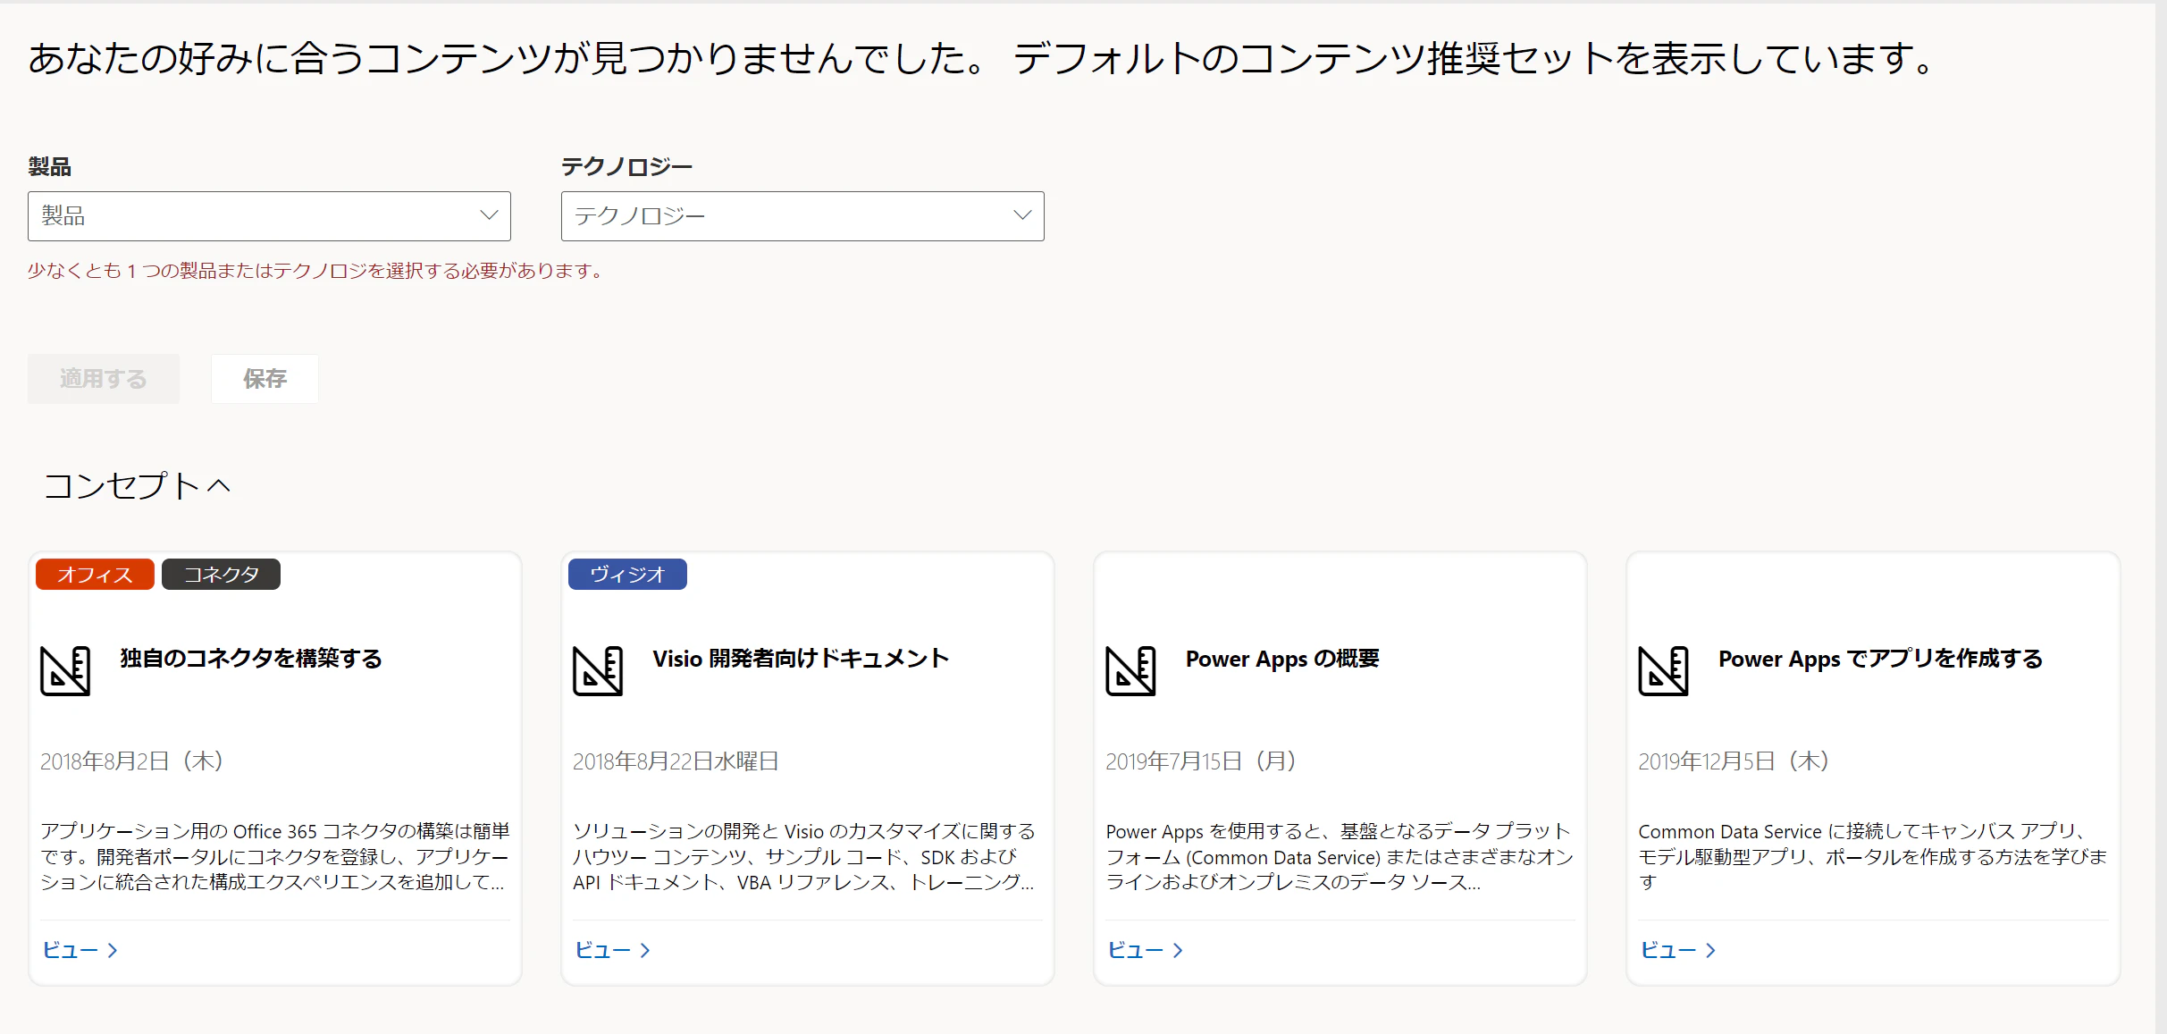Image resolution: width=2167 pixels, height=1034 pixels.
Task: Click the red validation message under the dropdowns
Action: click(x=317, y=271)
